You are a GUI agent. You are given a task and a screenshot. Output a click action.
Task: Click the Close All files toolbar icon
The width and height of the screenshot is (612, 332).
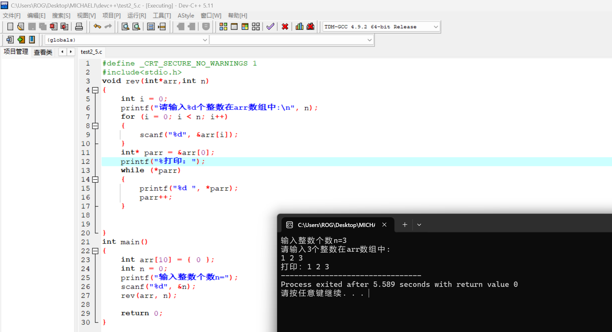64,27
